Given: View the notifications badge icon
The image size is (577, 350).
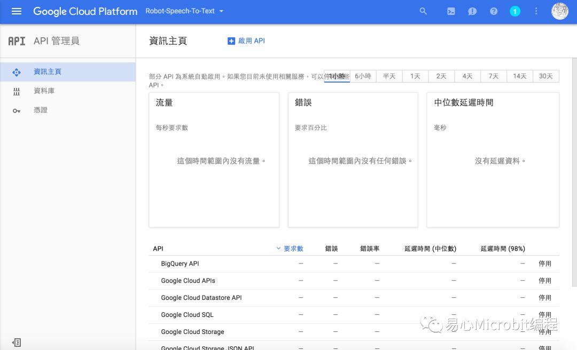Looking at the screenshot, I should point(515,11).
